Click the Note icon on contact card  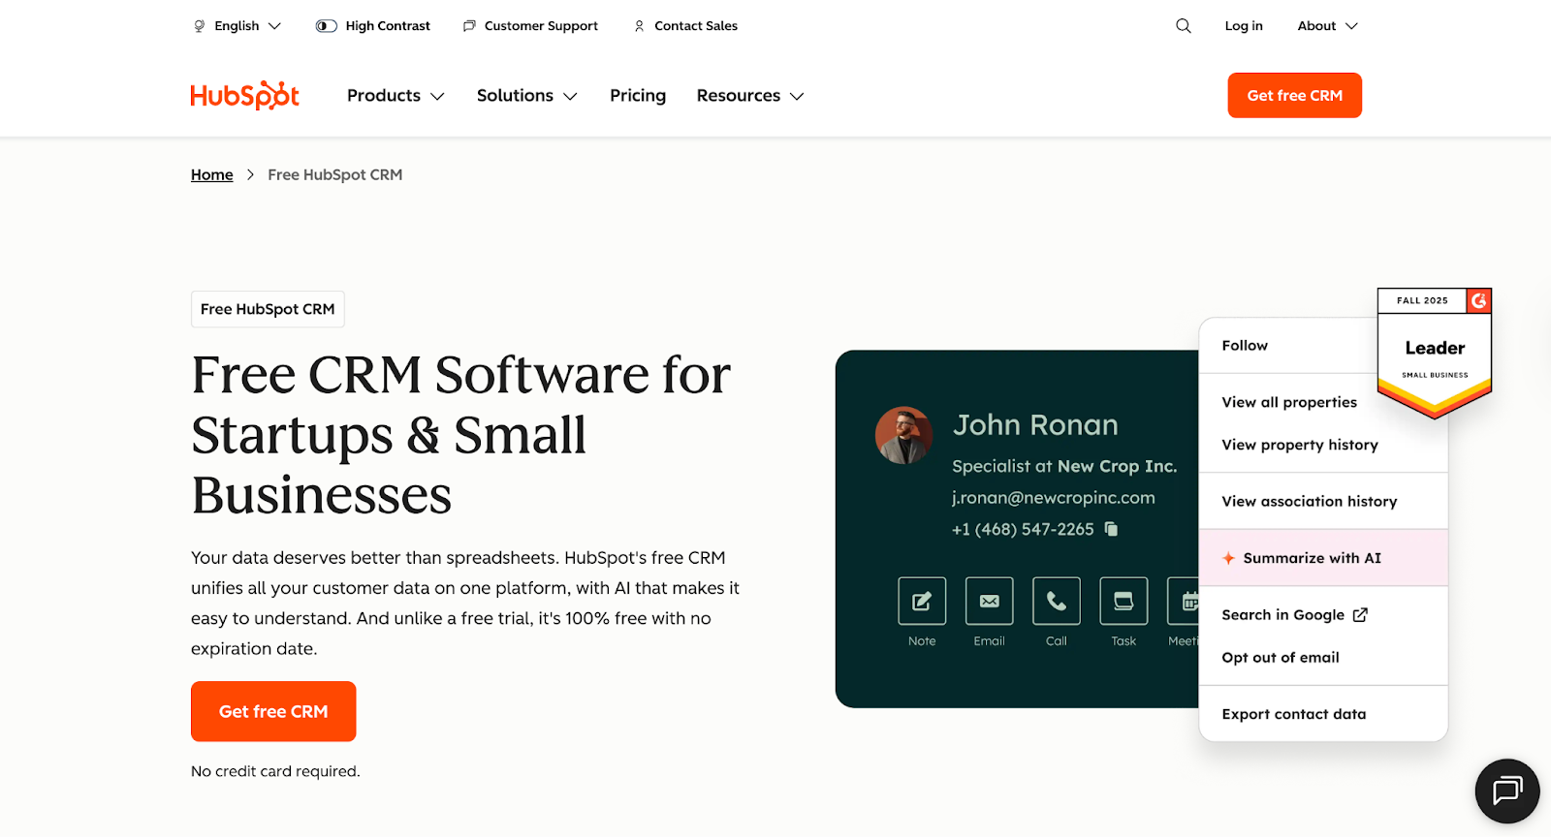(922, 602)
